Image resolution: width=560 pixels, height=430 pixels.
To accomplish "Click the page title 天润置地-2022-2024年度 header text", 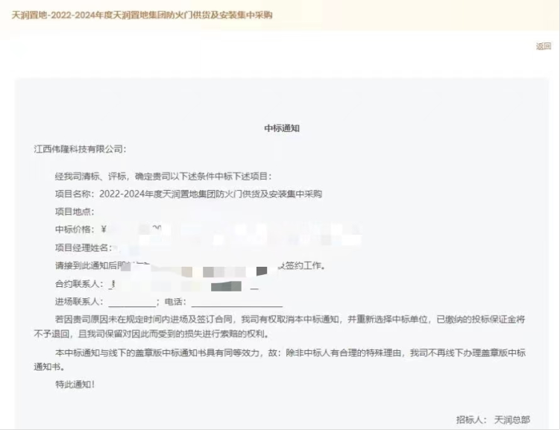I will tap(142, 15).
